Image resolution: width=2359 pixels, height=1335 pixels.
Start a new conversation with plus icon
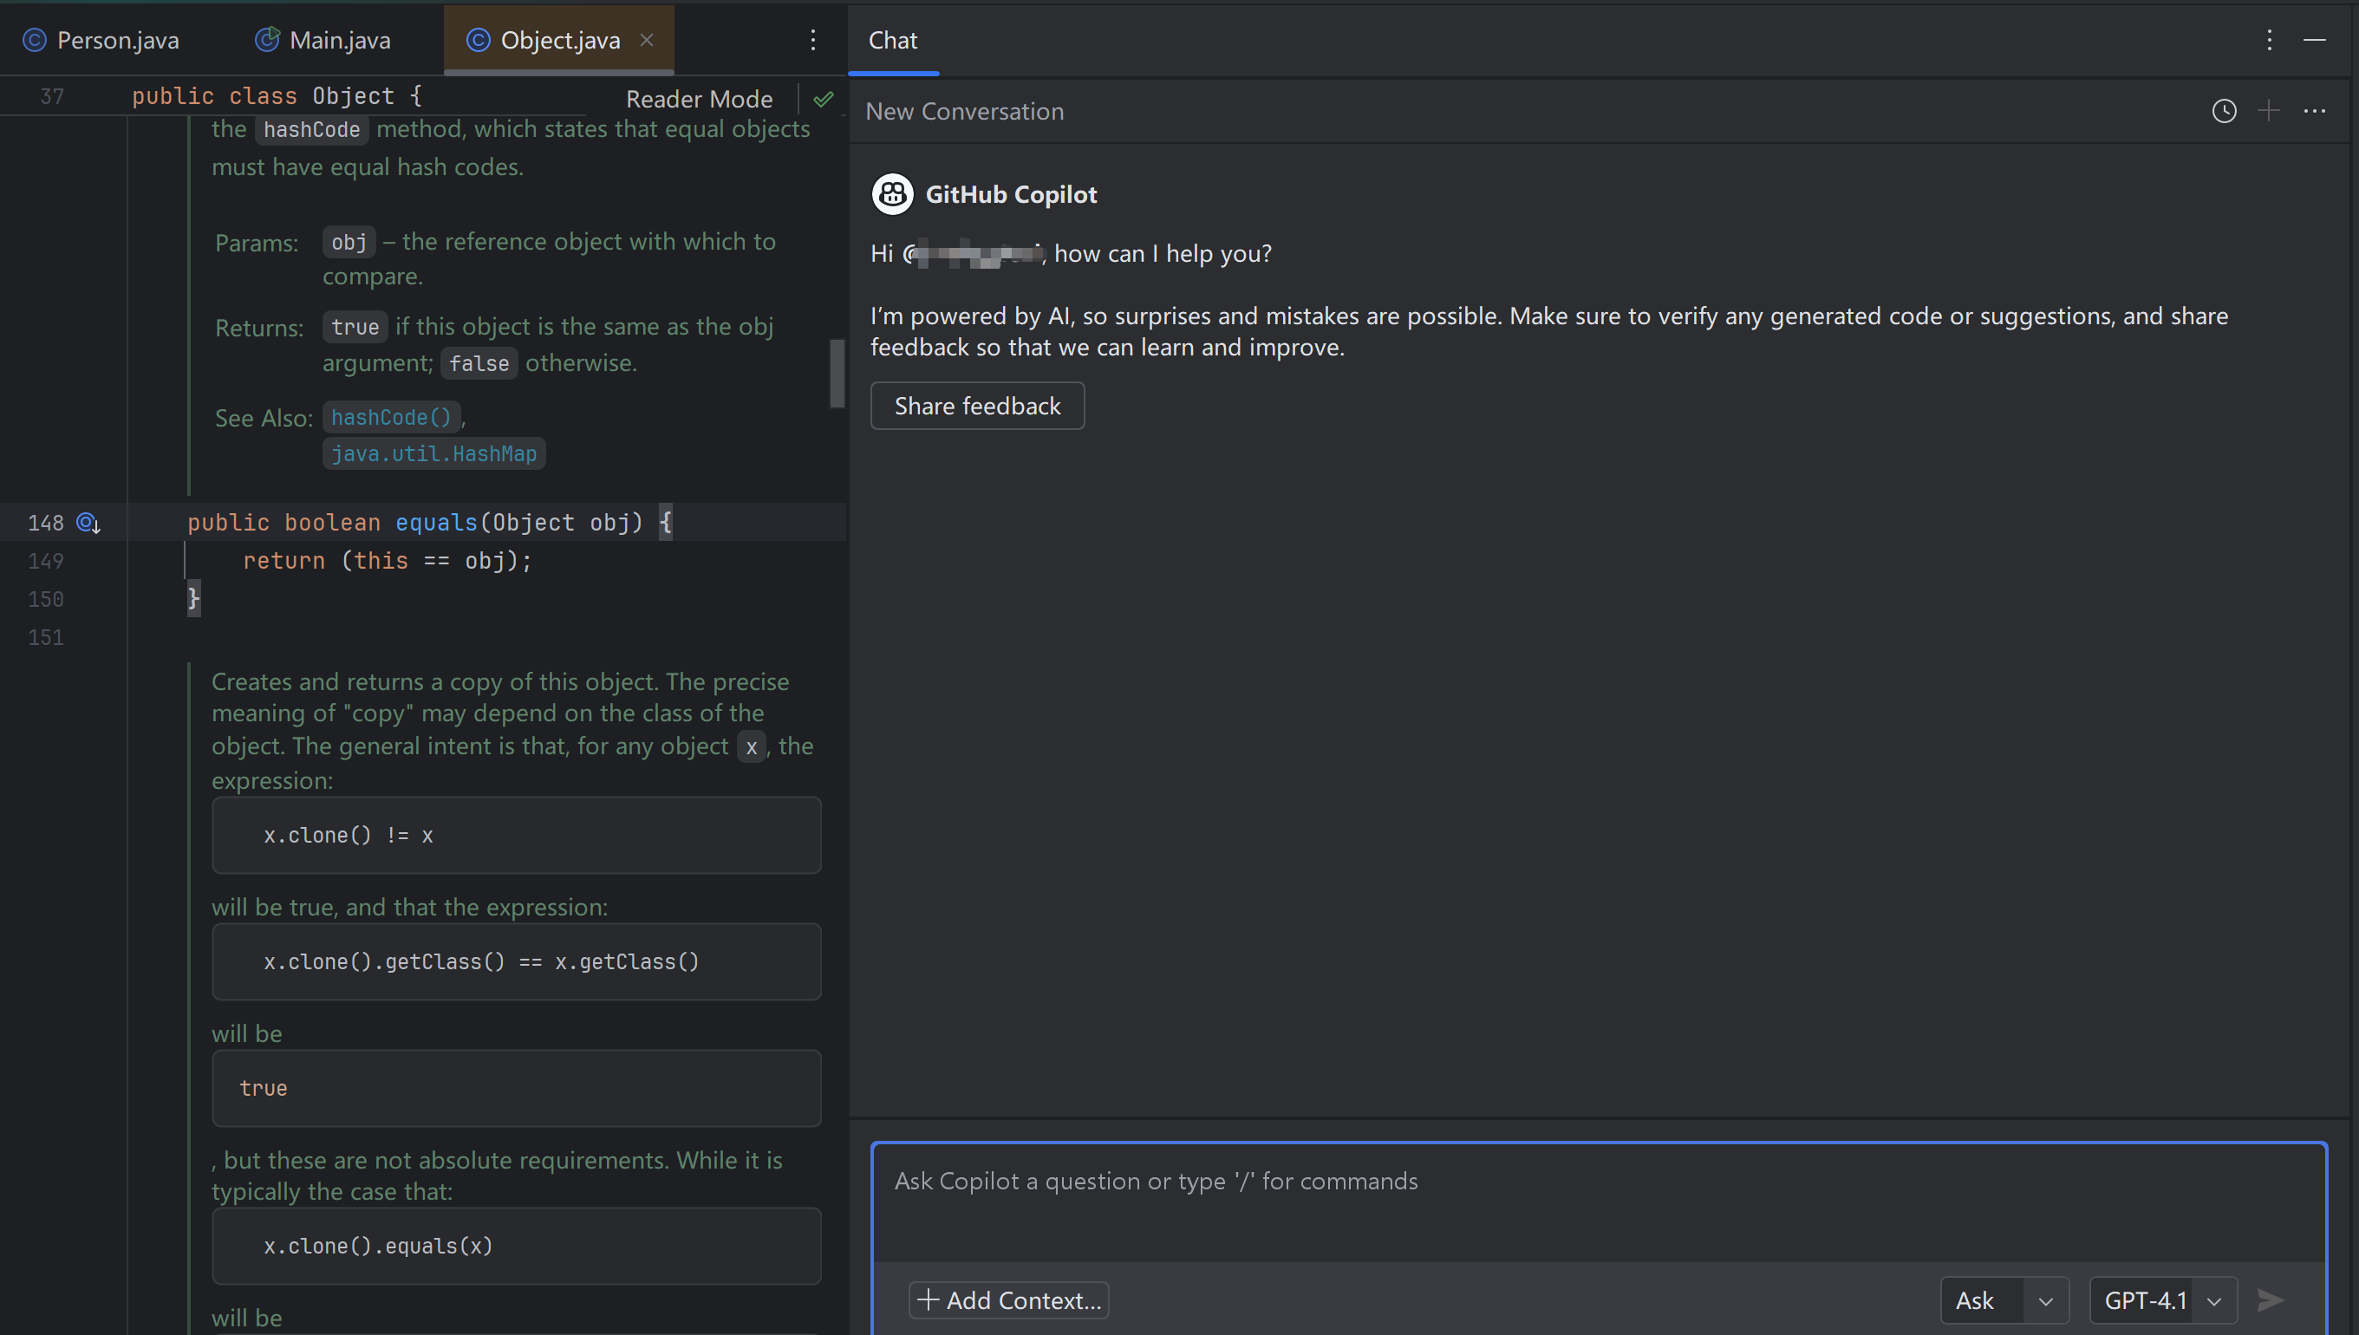[x=2268, y=111]
